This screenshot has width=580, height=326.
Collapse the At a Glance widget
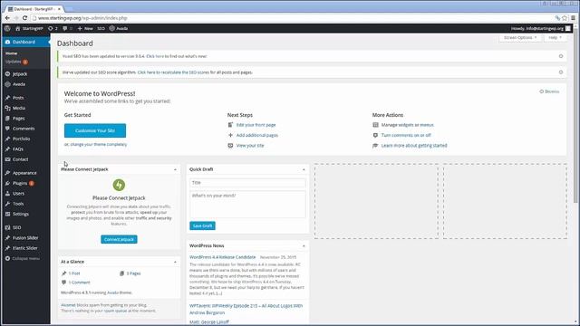coord(175,262)
